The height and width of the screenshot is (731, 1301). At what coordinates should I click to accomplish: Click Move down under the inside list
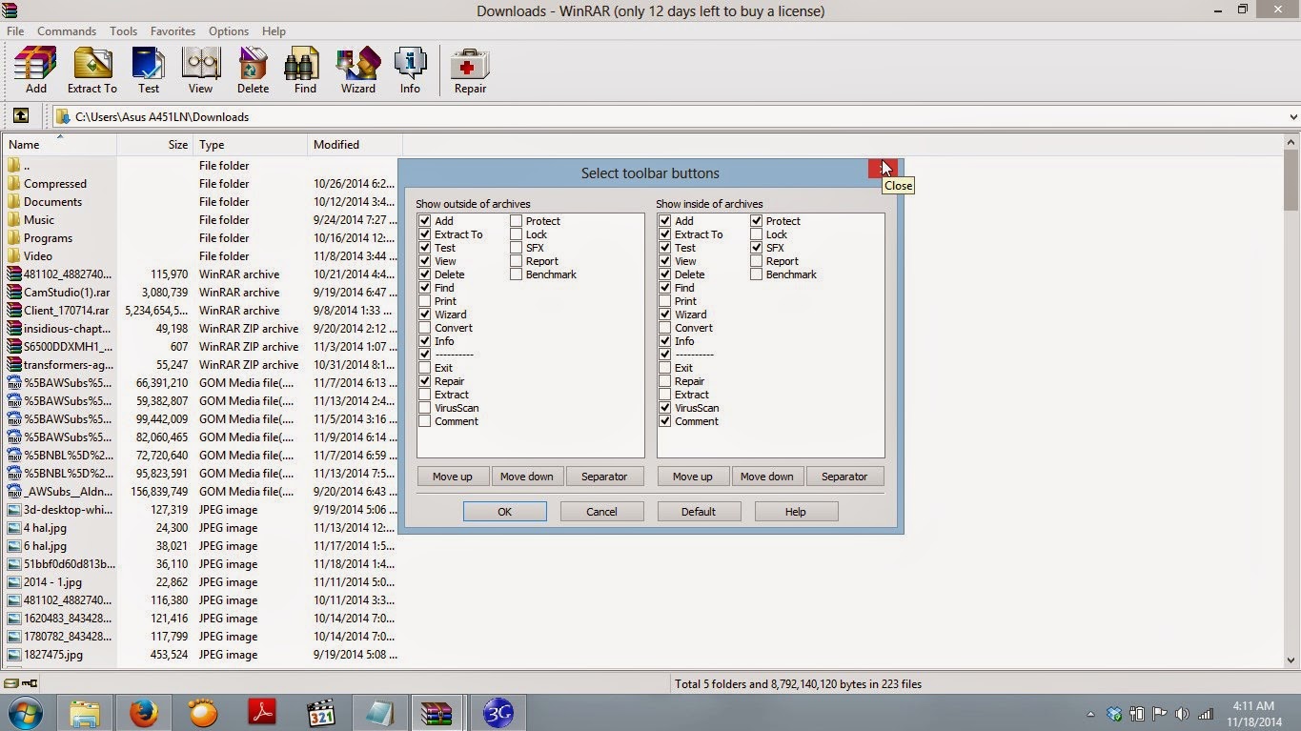(x=767, y=477)
